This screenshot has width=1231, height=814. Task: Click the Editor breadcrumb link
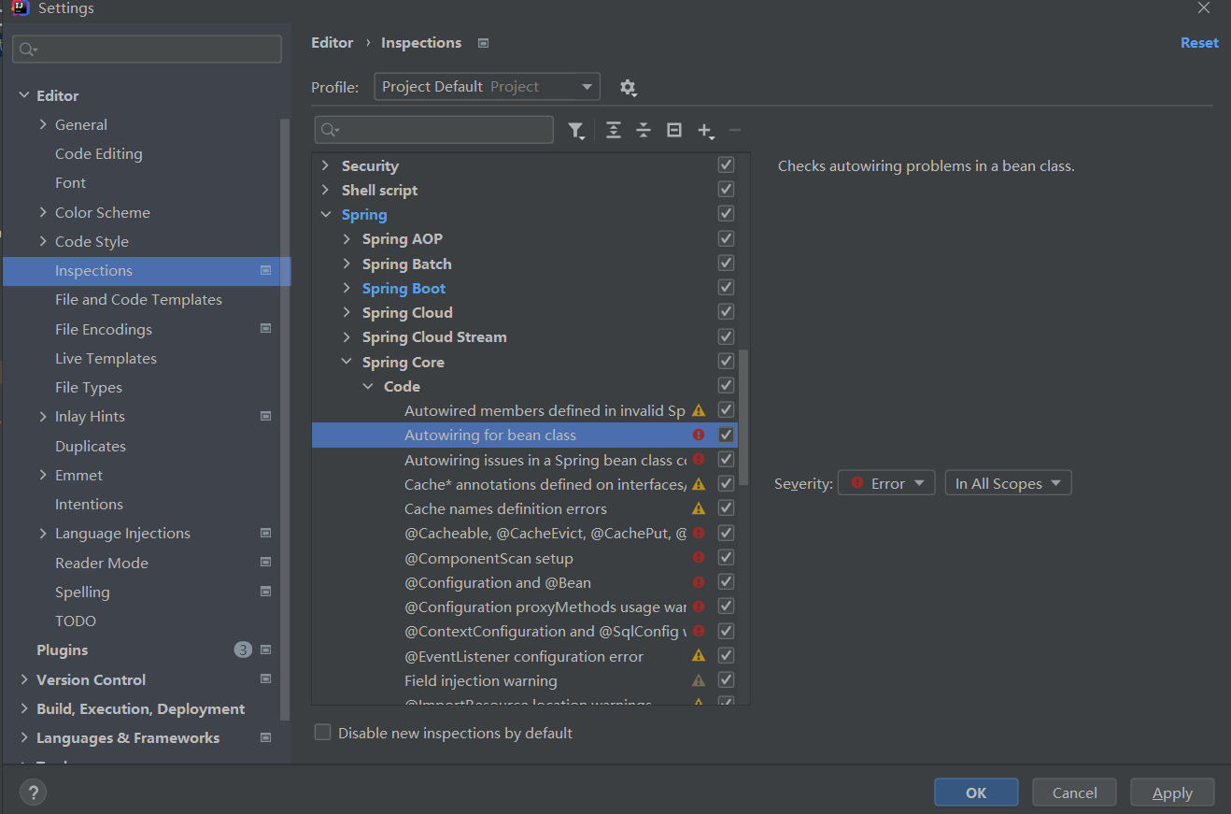(333, 43)
